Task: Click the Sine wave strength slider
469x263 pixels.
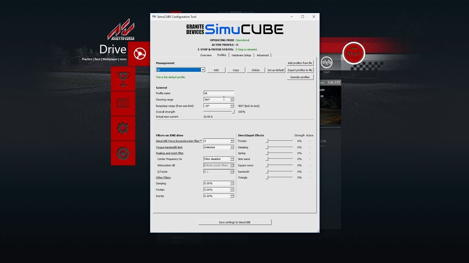Action: tap(280, 159)
